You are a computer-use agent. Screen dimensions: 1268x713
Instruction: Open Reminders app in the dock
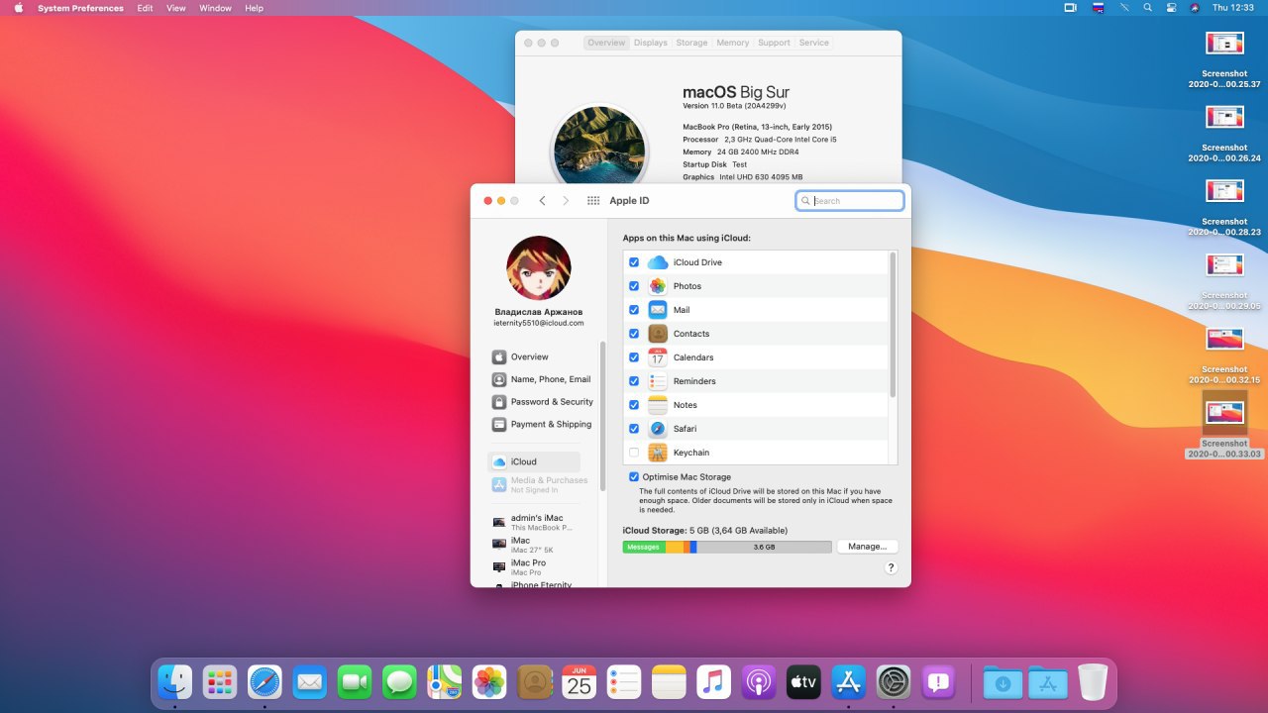pyautogui.click(x=624, y=681)
